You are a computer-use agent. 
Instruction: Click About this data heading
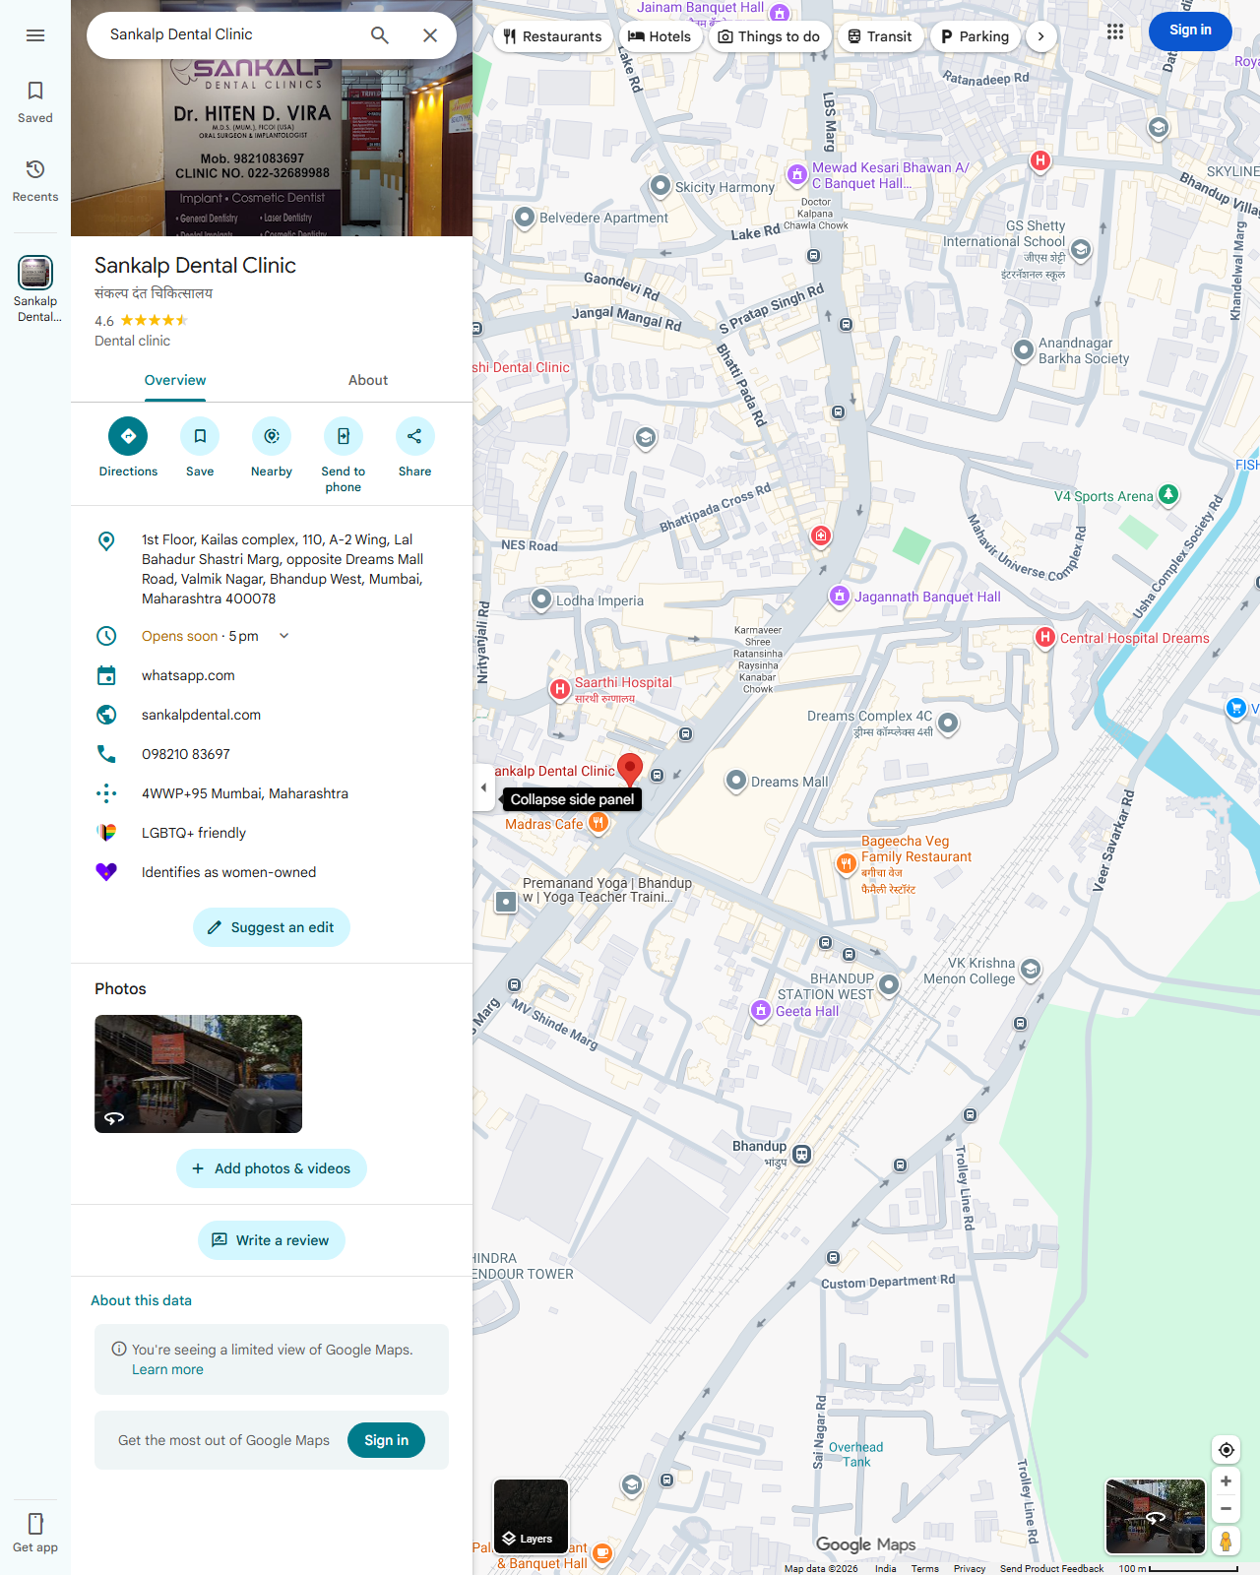click(141, 1300)
